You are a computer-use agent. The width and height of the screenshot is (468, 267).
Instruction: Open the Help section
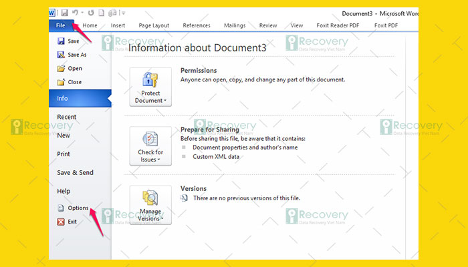pyautogui.click(x=64, y=191)
